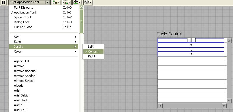Click the font menu scrollbar thumb
Viewport: 233px width, 112px height.
81,22
